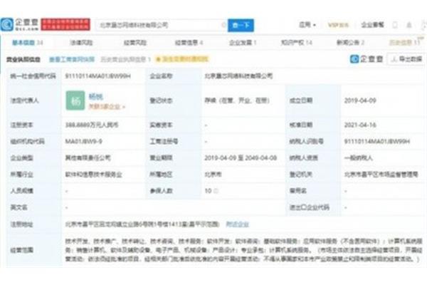Clear the search box with the X icon
Image resolution: width=427 pixels, height=285 pixels.
(223, 25)
